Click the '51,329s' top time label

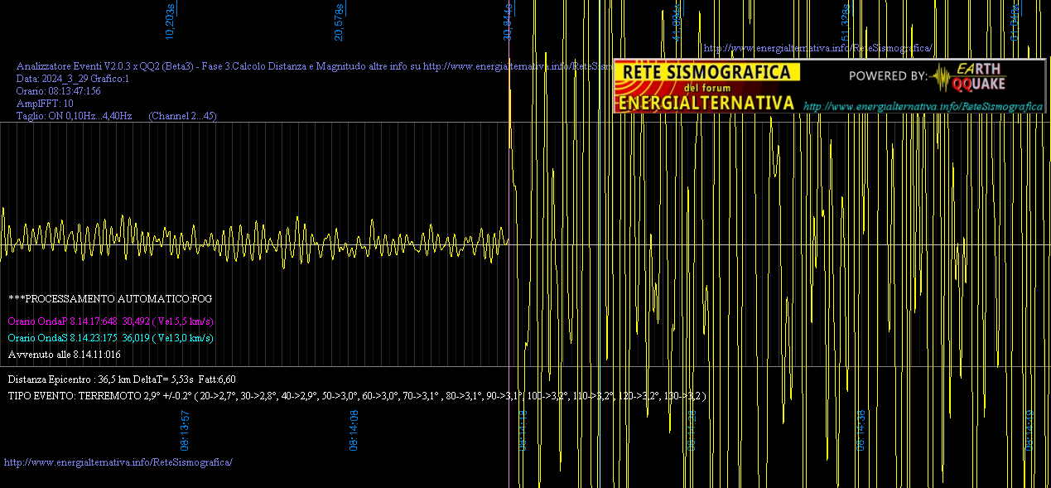(846, 23)
